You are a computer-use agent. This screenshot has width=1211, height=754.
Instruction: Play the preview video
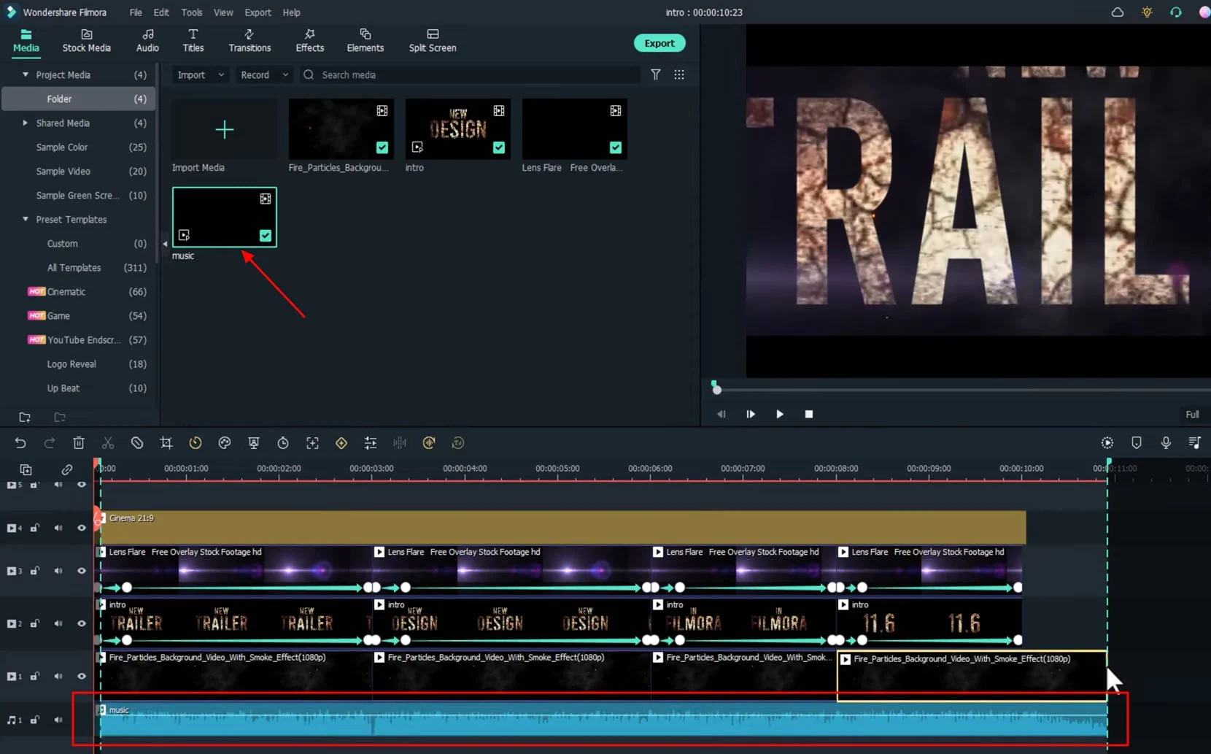point(780,414)
